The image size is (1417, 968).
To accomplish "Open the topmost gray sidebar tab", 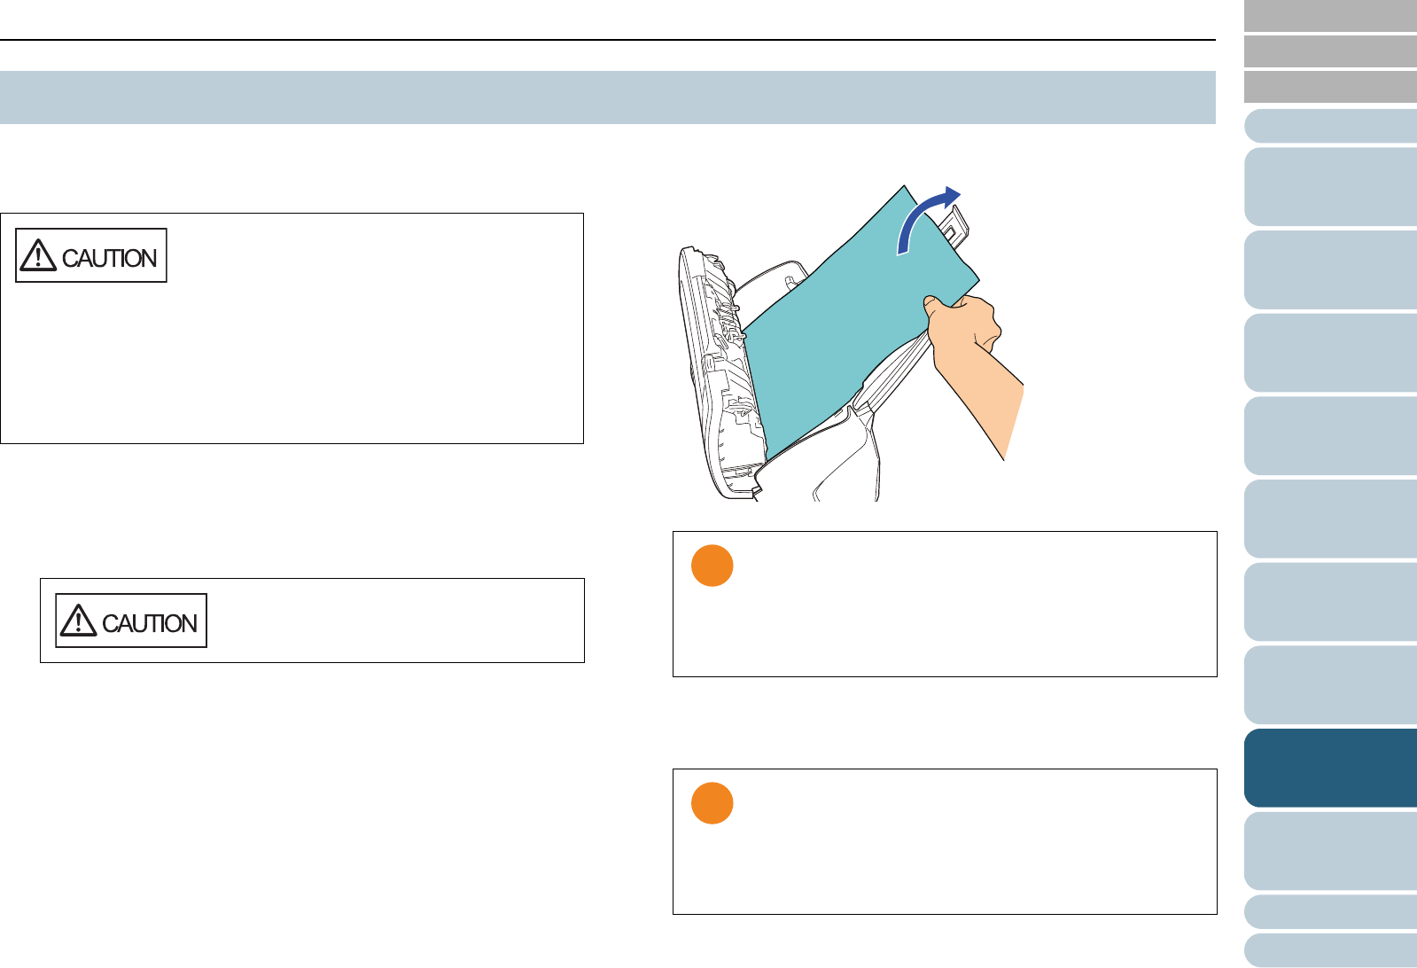I will click(x=1330, y=16).
